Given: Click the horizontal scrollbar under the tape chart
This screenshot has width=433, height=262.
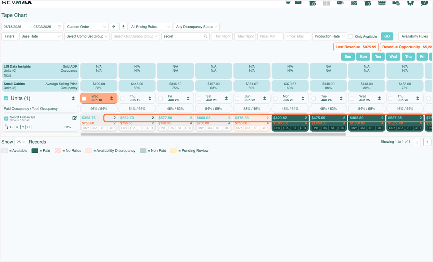Looking at the screenshot, I should click(213, 134).
